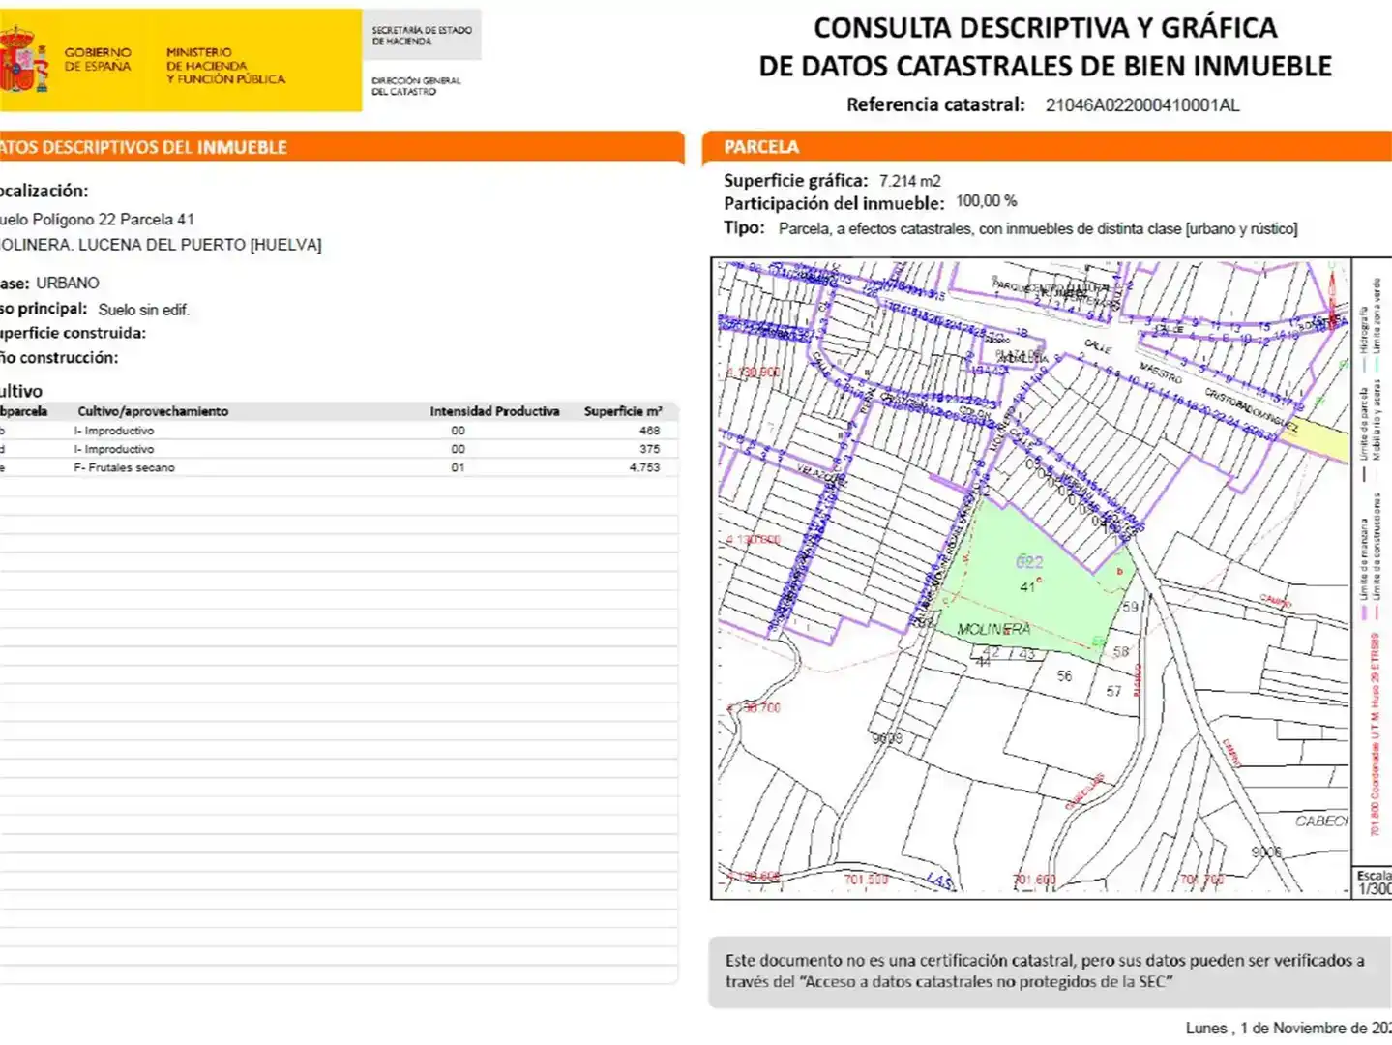1392x1045 pixels.
Task: Click the Spanish coat of arms emblem
Action: click(x=24, y=60)
